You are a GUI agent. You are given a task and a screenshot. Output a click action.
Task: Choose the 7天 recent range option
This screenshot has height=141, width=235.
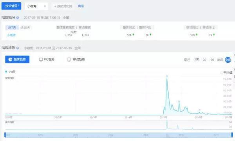click(x=197, y=60)
